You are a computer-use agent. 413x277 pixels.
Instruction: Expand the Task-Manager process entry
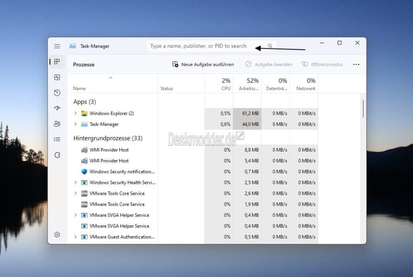click(75, 124)
